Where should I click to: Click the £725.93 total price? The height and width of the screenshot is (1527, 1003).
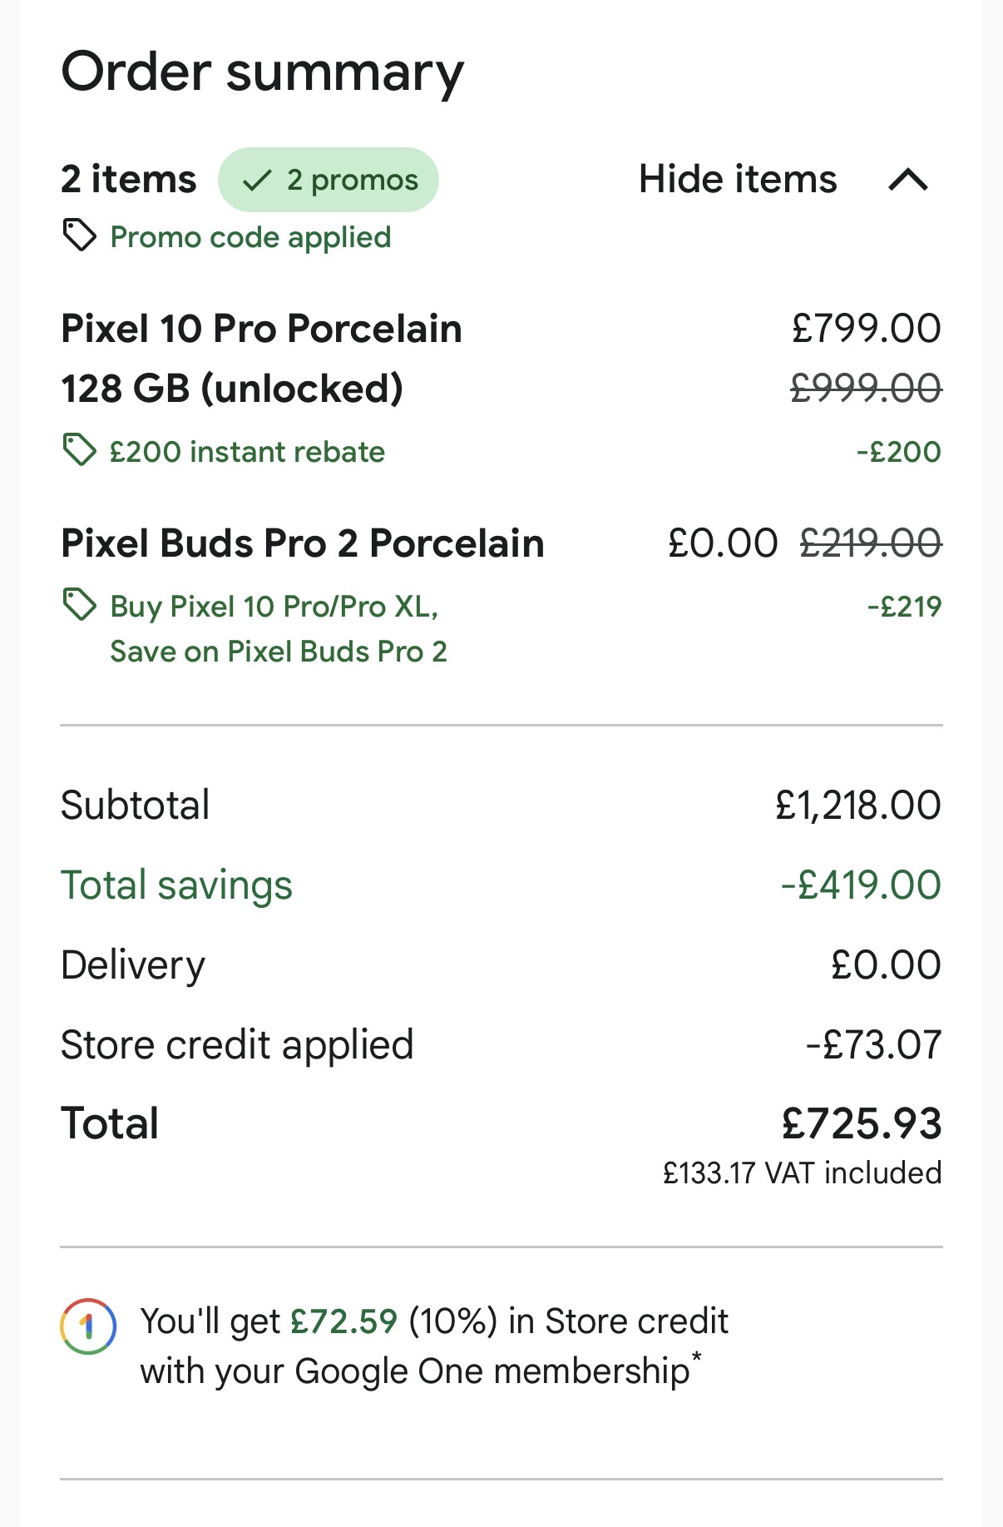(861, 1123)
